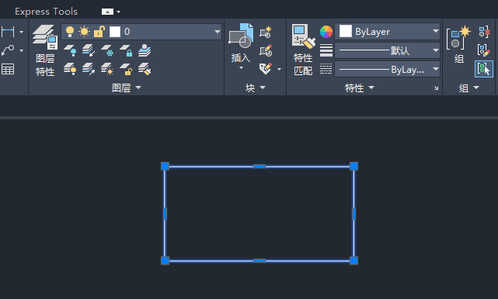The width and height of the screenshot is (498, 299).
Task: Select rectangle's top edge midpoint grip
Action: pyautogui.click(x=259, y=166)
